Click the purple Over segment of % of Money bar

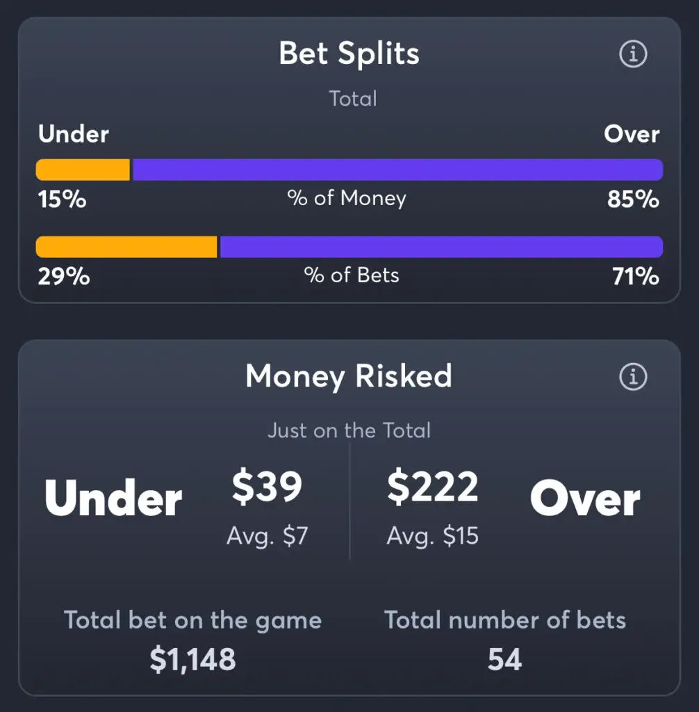point(397,170)
